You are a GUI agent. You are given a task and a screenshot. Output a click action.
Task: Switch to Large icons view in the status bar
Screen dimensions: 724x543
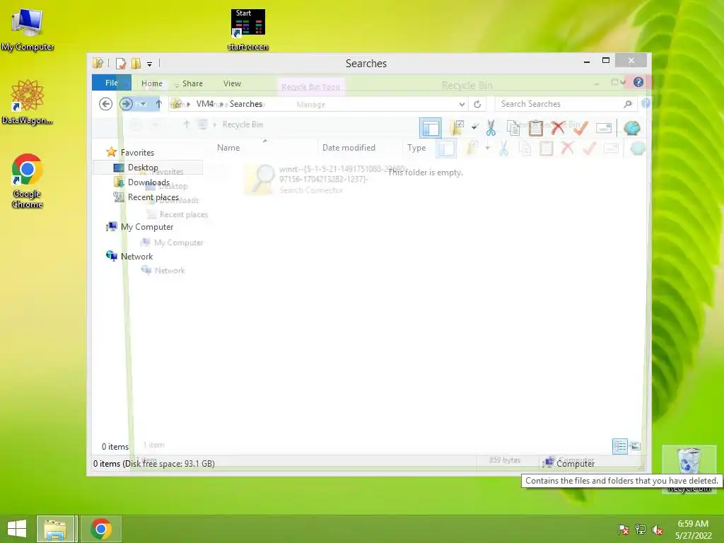(636, 446)
